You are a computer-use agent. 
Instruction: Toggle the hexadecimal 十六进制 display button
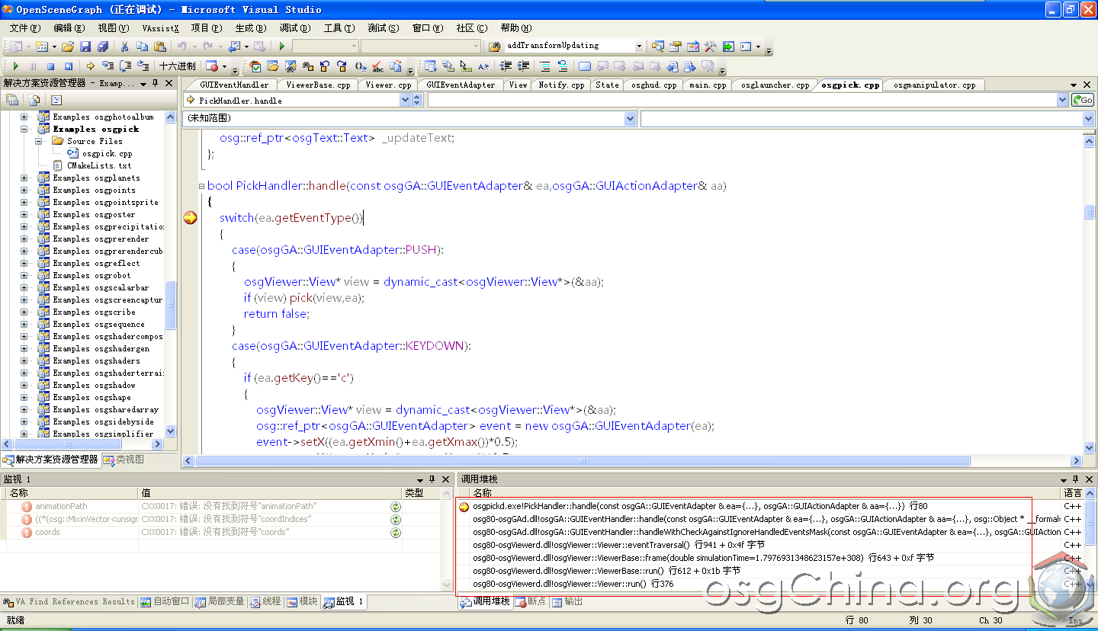pyautogui.click(x=177, y=66)
